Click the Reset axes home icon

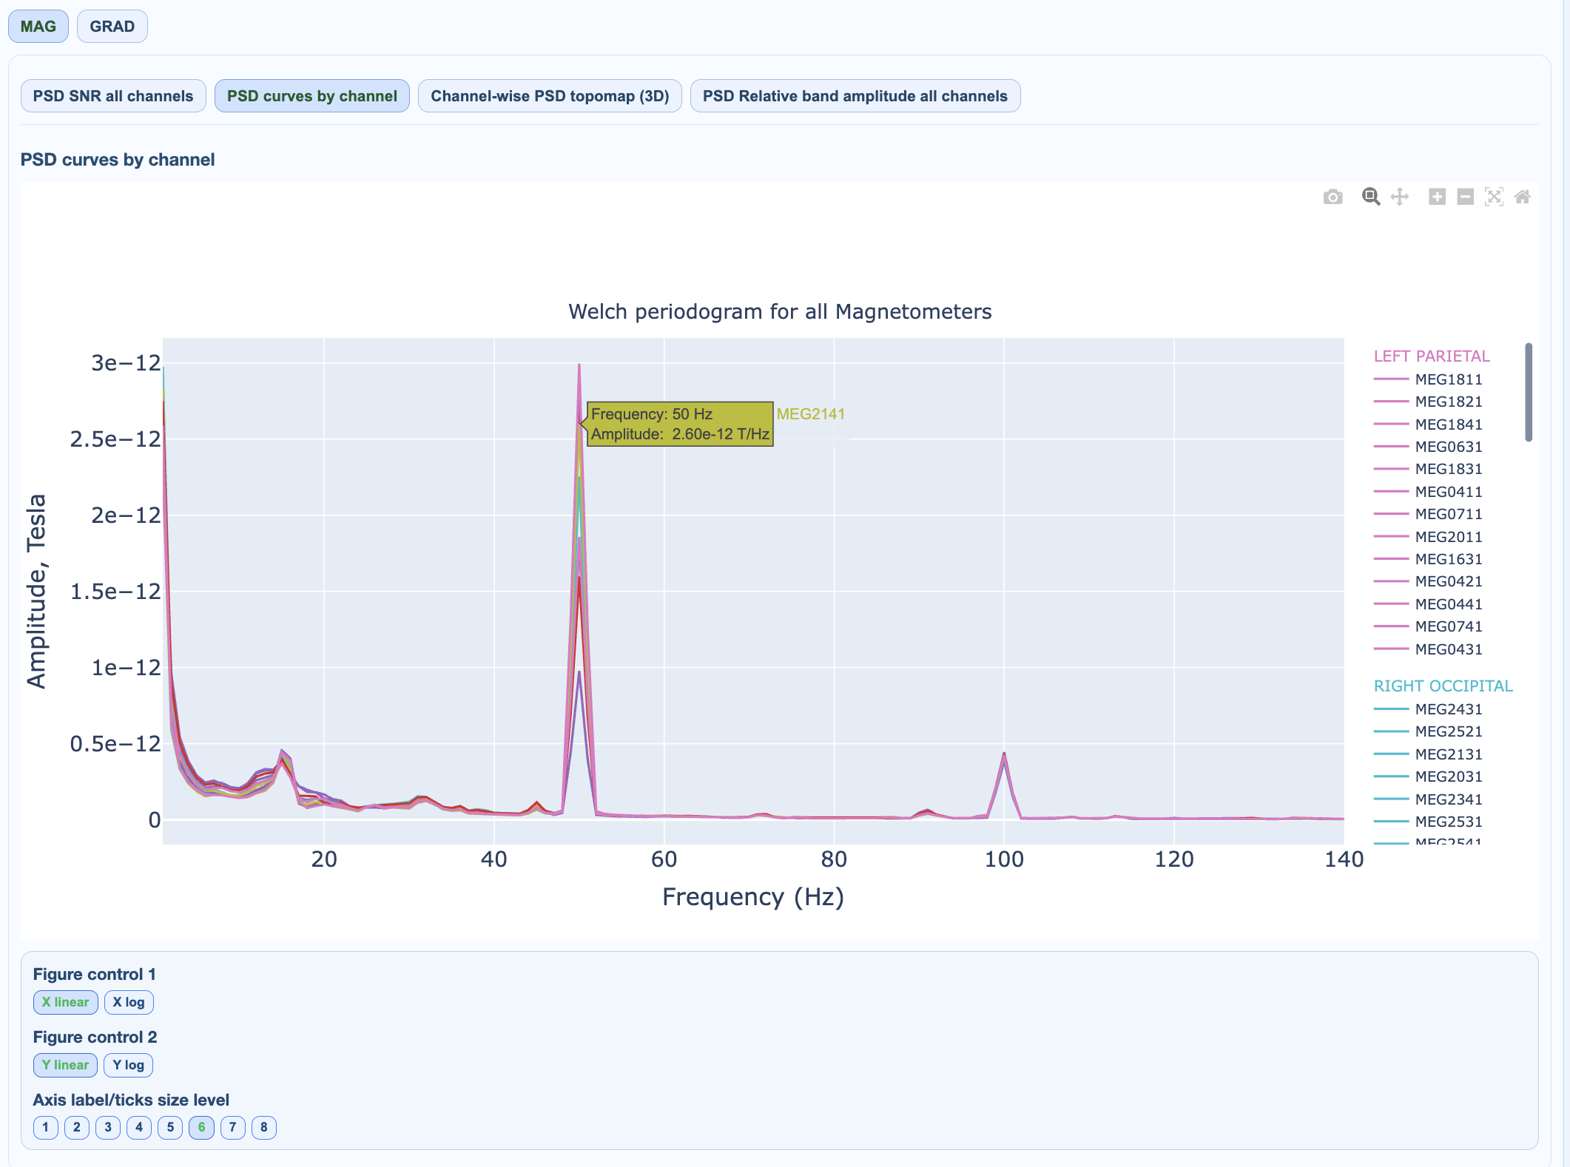[1522, 197]
